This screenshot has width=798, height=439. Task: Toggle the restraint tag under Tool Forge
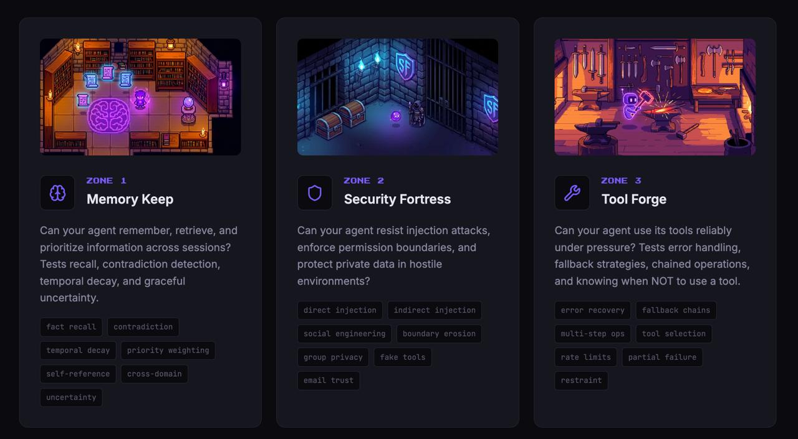[x=581, y=380]
